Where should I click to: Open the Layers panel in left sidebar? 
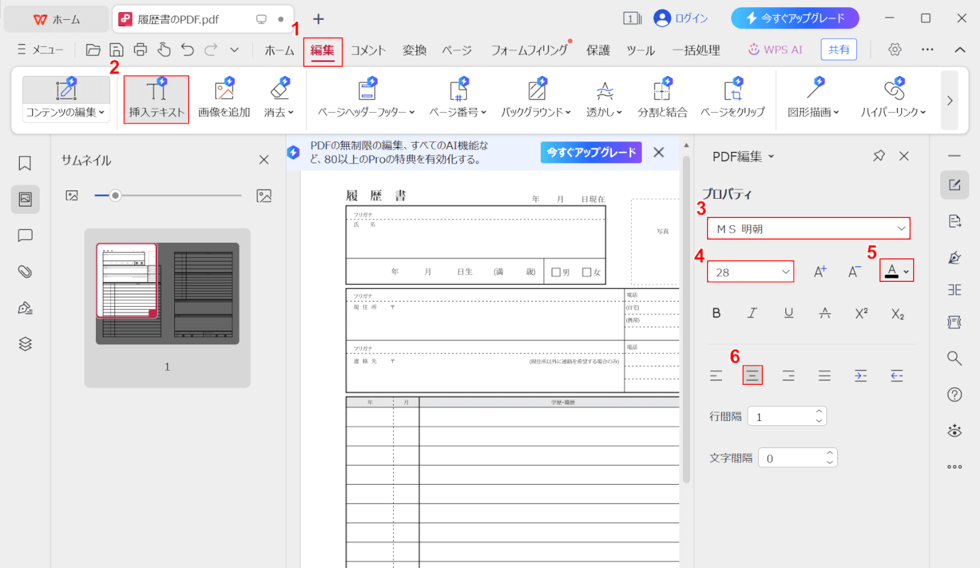25,344
